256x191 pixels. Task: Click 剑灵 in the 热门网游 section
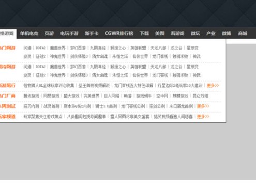(x=27, y=56)
